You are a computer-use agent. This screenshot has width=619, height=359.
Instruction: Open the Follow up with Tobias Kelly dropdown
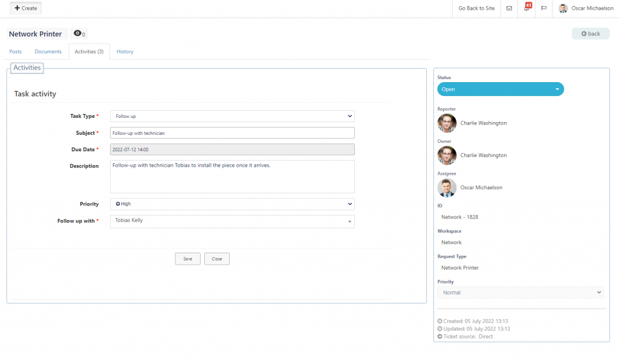[232, 221]
